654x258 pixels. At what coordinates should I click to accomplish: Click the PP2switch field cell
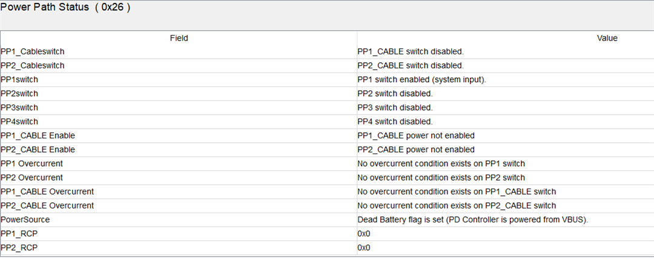click(179, 94)
